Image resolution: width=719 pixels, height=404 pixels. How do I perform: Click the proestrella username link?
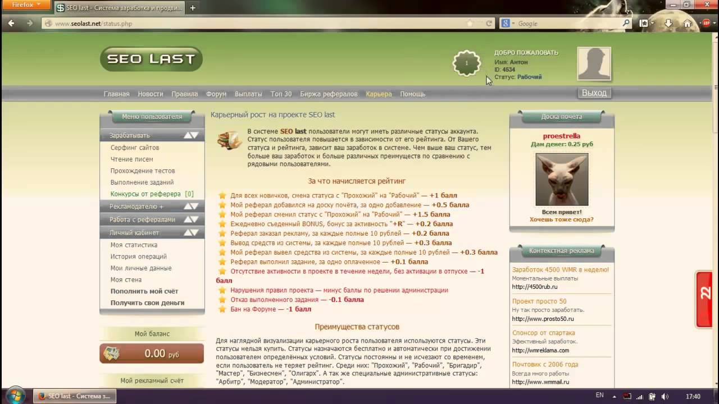(x=562, y=136)
